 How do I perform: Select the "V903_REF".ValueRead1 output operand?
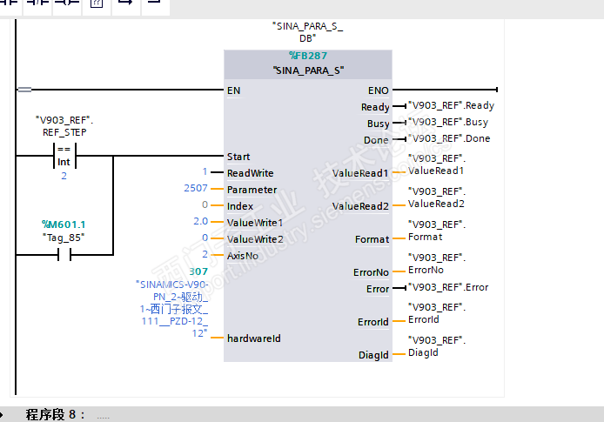click(x=437, y=164)
